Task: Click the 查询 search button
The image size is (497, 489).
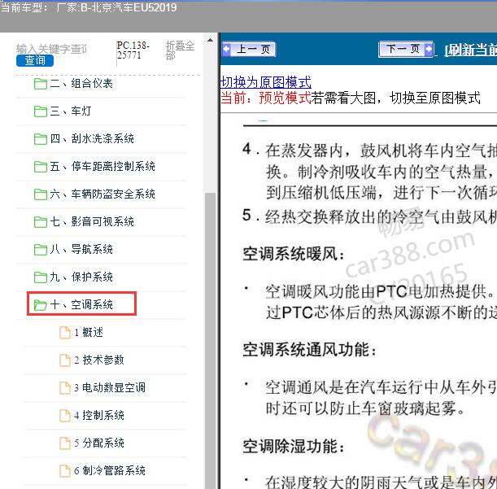Action: [x=35, y=60]
